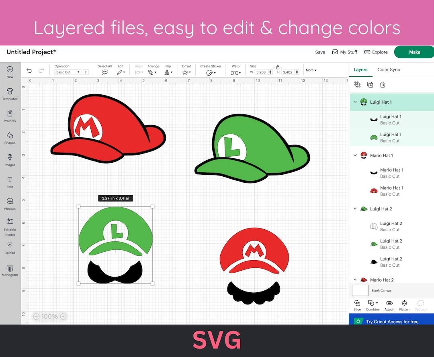
Task: Select the Flatten tool
Action: point(404,304)
